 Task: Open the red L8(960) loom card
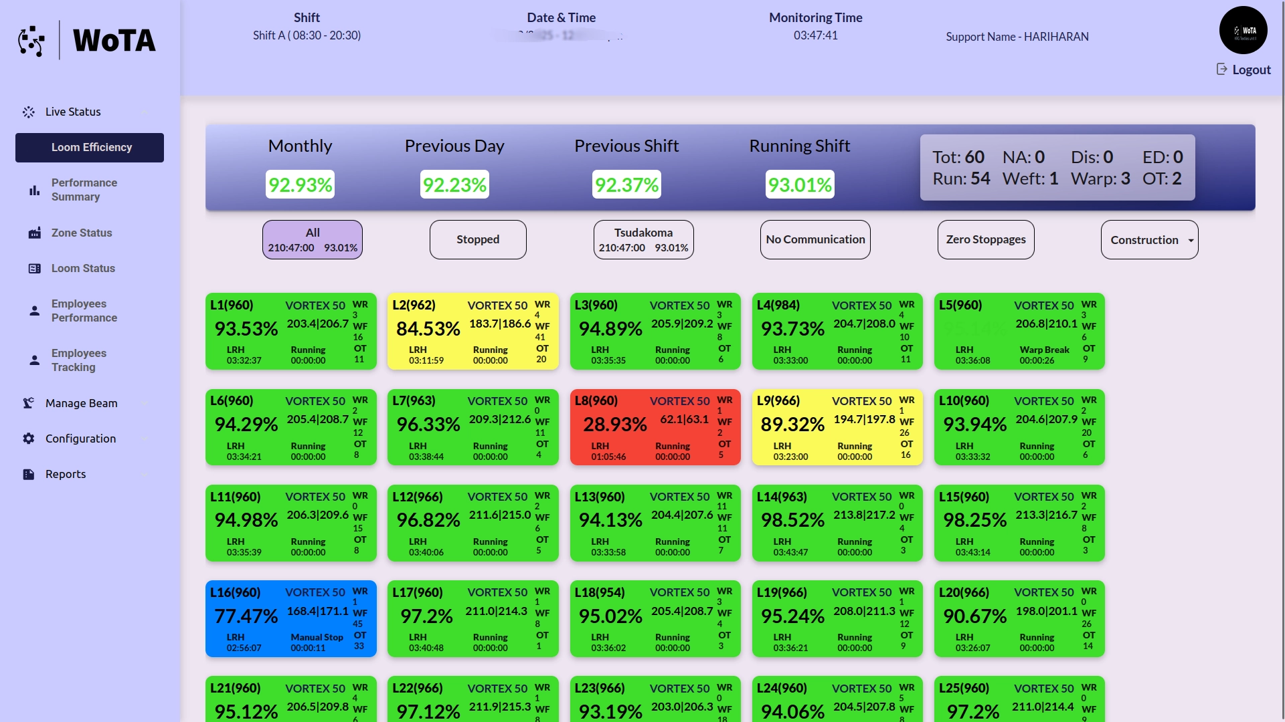coord(655,427)
